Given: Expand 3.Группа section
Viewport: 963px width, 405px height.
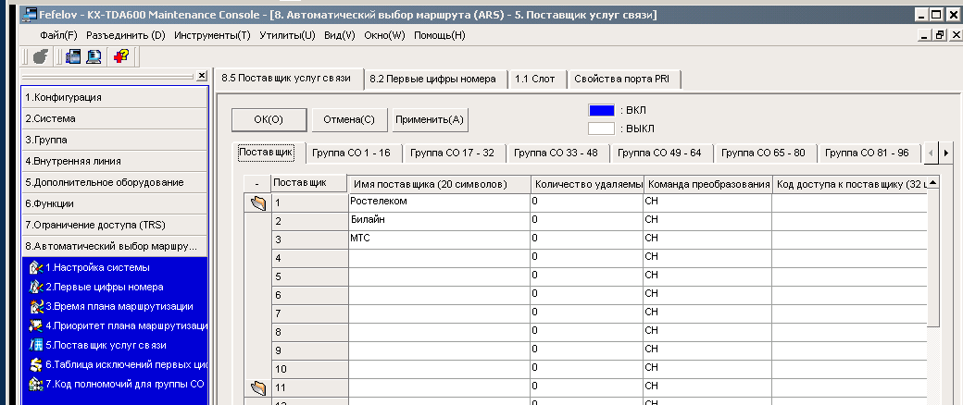Looking at the screenshot, I should point(115,140).
